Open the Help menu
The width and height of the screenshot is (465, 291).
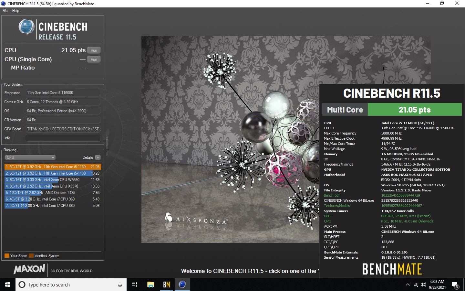pos(15,11)
